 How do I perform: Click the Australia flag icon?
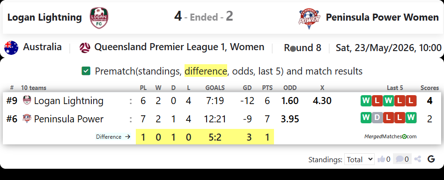point(11,47)
